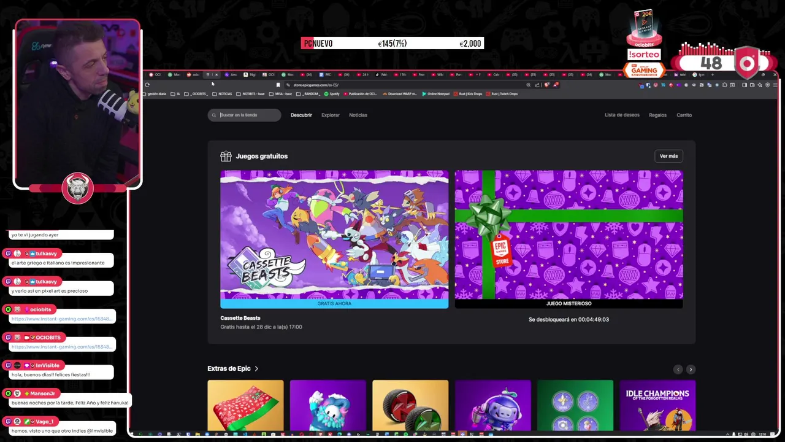This screenshot has height=442, width=785.
Task: Click 'Gratis hasta el 28 dic' text
Action: click(x=261, y=327)
